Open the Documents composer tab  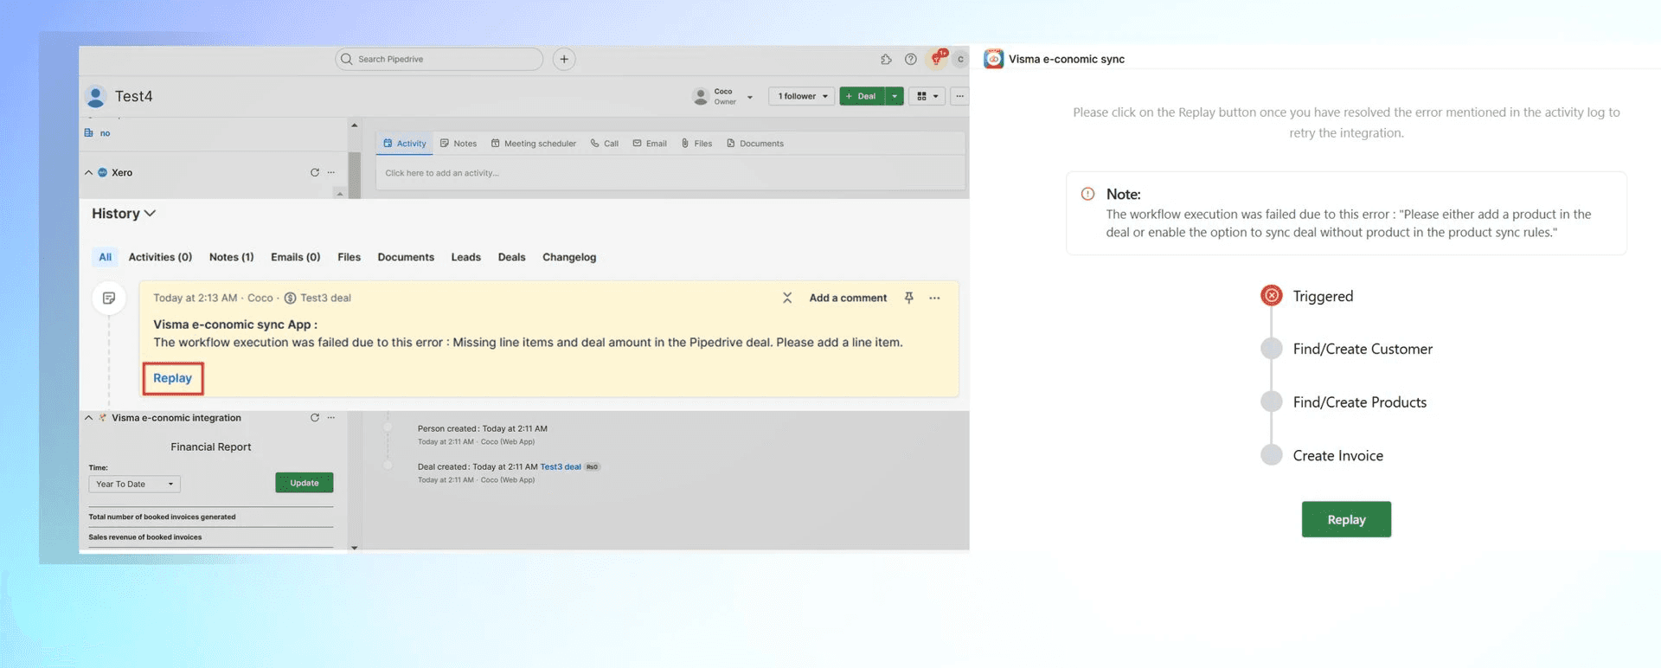[x=755, y=144]
